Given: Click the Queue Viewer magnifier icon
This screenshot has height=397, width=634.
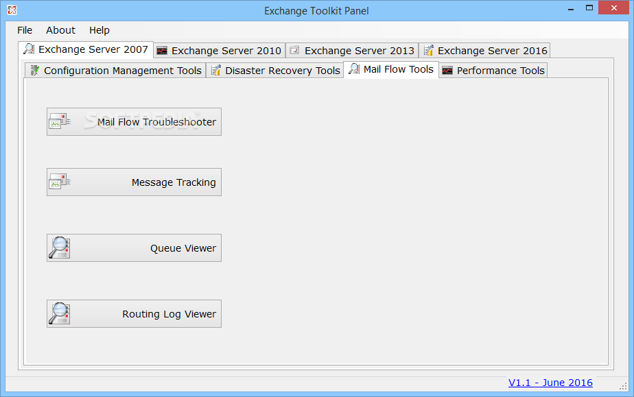Looking at the screenshot, I should [x=60, y=248].
